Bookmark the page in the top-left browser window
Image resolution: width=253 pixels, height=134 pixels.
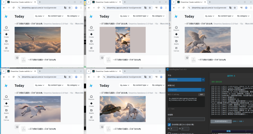pyautogui.click(x=70, y=8)
